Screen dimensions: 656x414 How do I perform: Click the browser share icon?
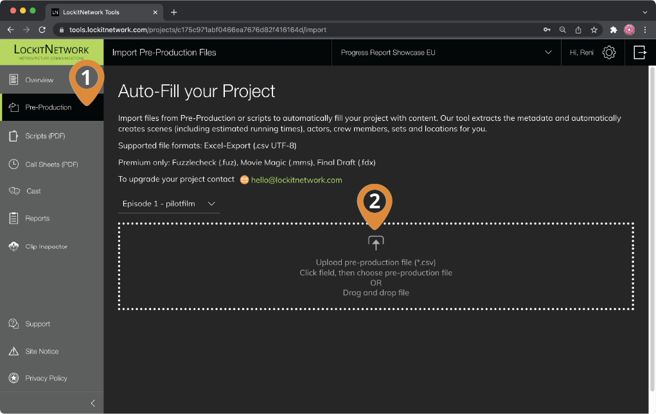(578, 30)
